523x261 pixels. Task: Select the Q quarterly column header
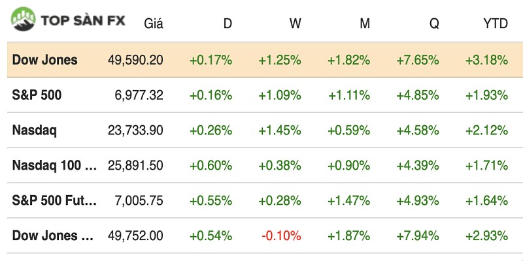pyautogui.click(x=434, y=24)
